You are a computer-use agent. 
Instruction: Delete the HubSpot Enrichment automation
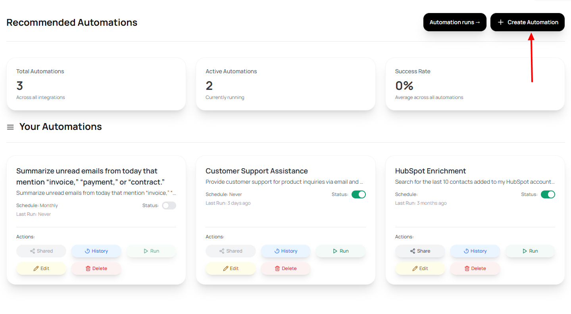[x=475, y=268]
